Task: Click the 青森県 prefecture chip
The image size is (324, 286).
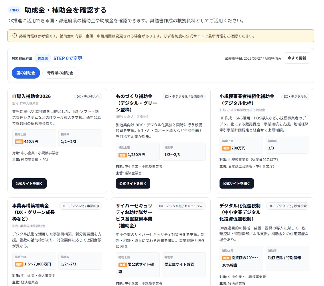Action: [x=43, y=58]
